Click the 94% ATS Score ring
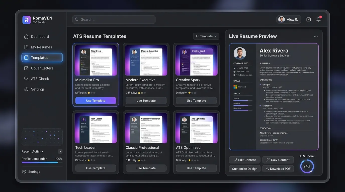The image size is (345, 192). [x=307, y=166]
